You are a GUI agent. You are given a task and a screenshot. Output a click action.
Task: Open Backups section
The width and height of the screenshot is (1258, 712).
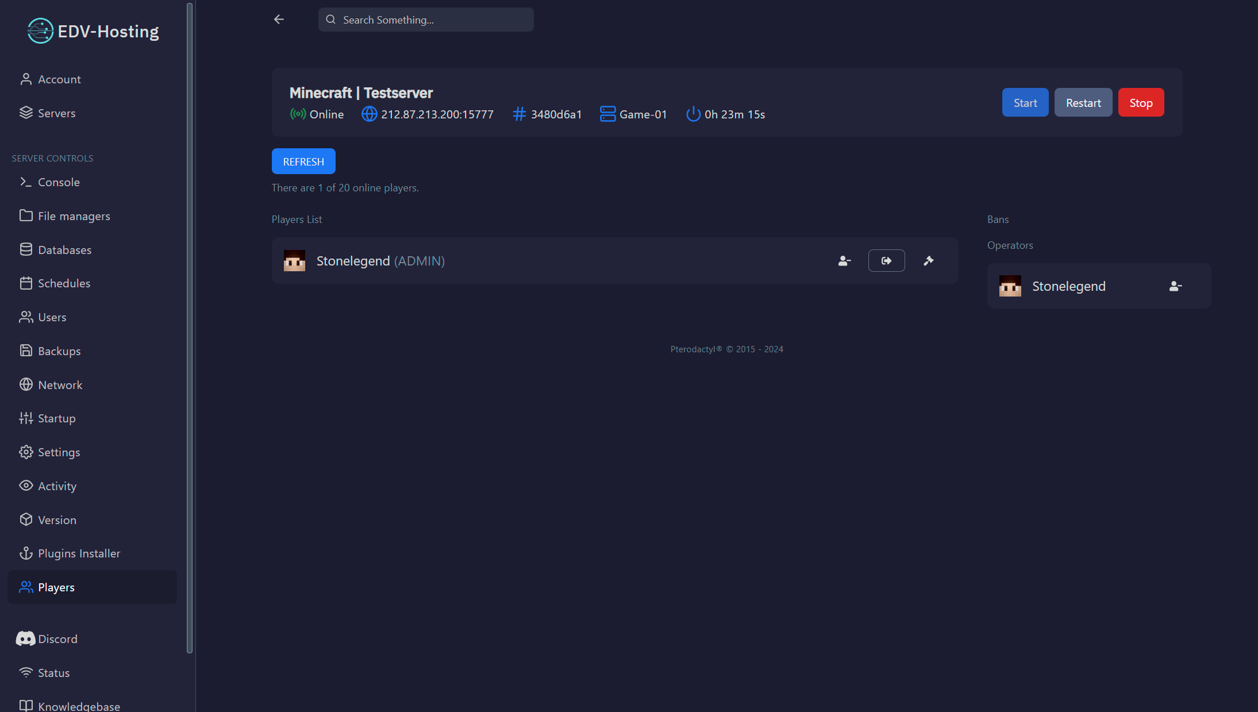[92, 351]
